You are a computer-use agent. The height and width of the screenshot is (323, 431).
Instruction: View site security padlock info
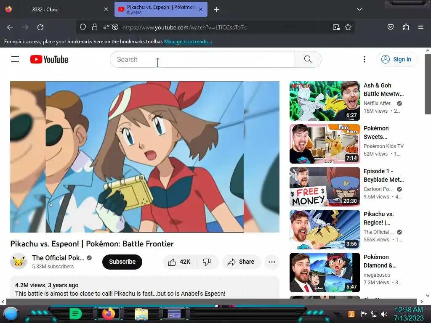(x=95, y=27)
